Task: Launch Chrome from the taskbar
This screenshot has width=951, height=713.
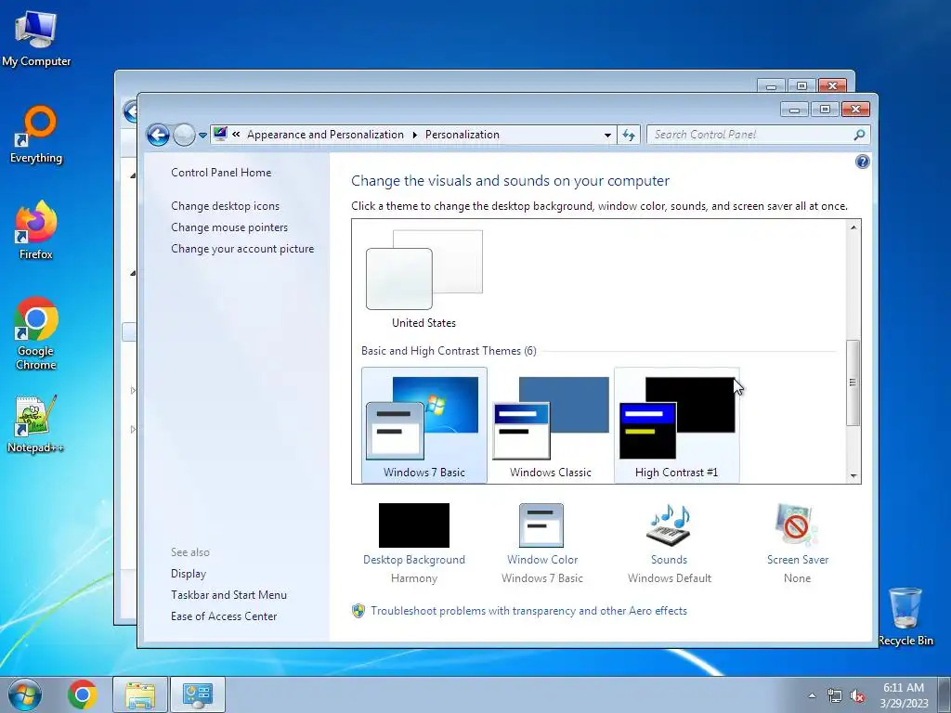Action: (x=83, y=694)
